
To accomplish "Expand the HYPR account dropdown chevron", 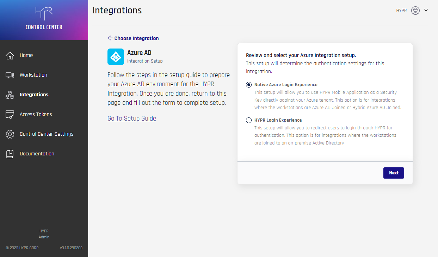I will pyautogui.click(x=426, y=10).
